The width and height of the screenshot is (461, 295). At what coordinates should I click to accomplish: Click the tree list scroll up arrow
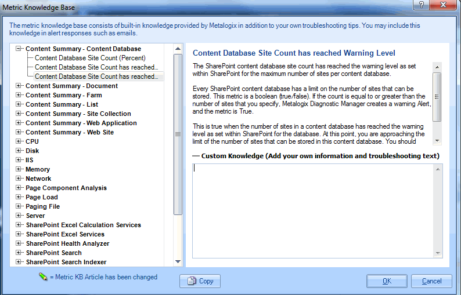(x=178, y=49)
